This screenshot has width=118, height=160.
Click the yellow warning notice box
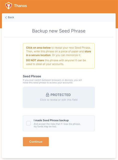point(59,56)
